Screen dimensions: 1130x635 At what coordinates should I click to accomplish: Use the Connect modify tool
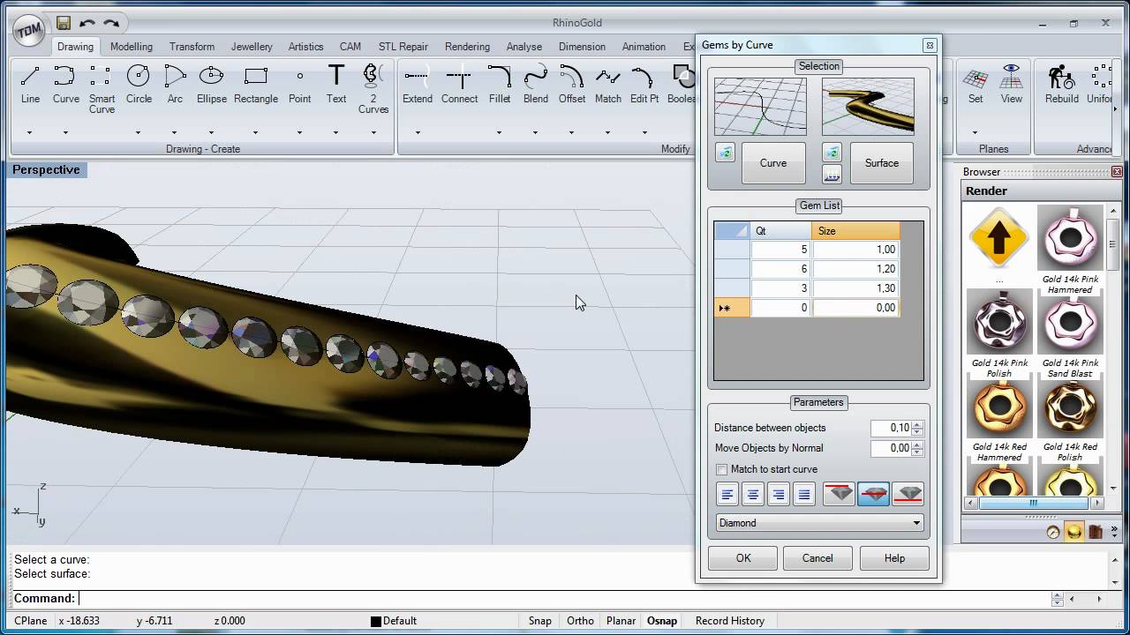(x=459, y=86)
